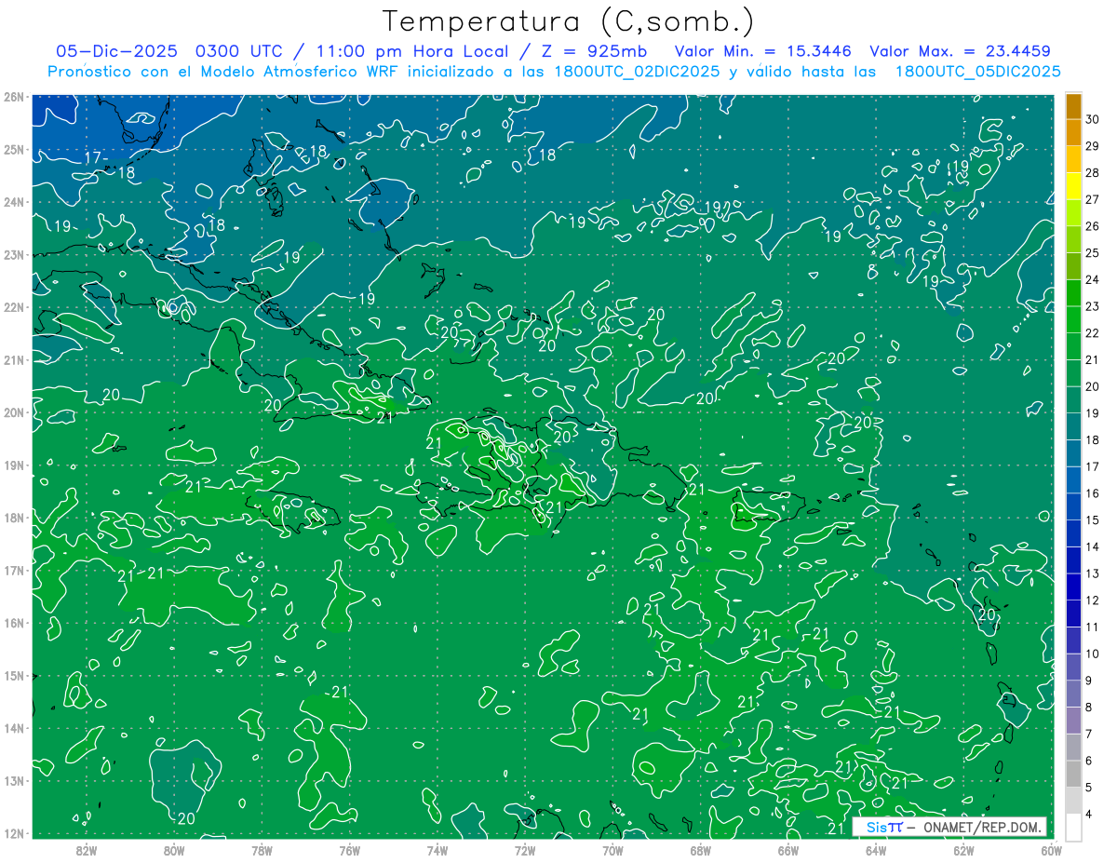Click the pressure level 'Z = 925mb'
Image resolution: width=1117 pixels, height=863 pixels.
point(594,51)
